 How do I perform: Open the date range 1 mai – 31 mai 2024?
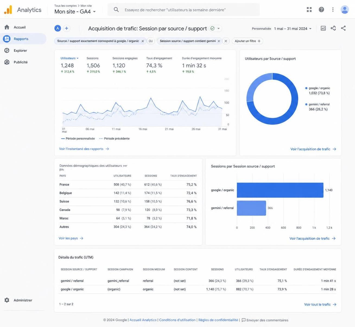point(293,29)
